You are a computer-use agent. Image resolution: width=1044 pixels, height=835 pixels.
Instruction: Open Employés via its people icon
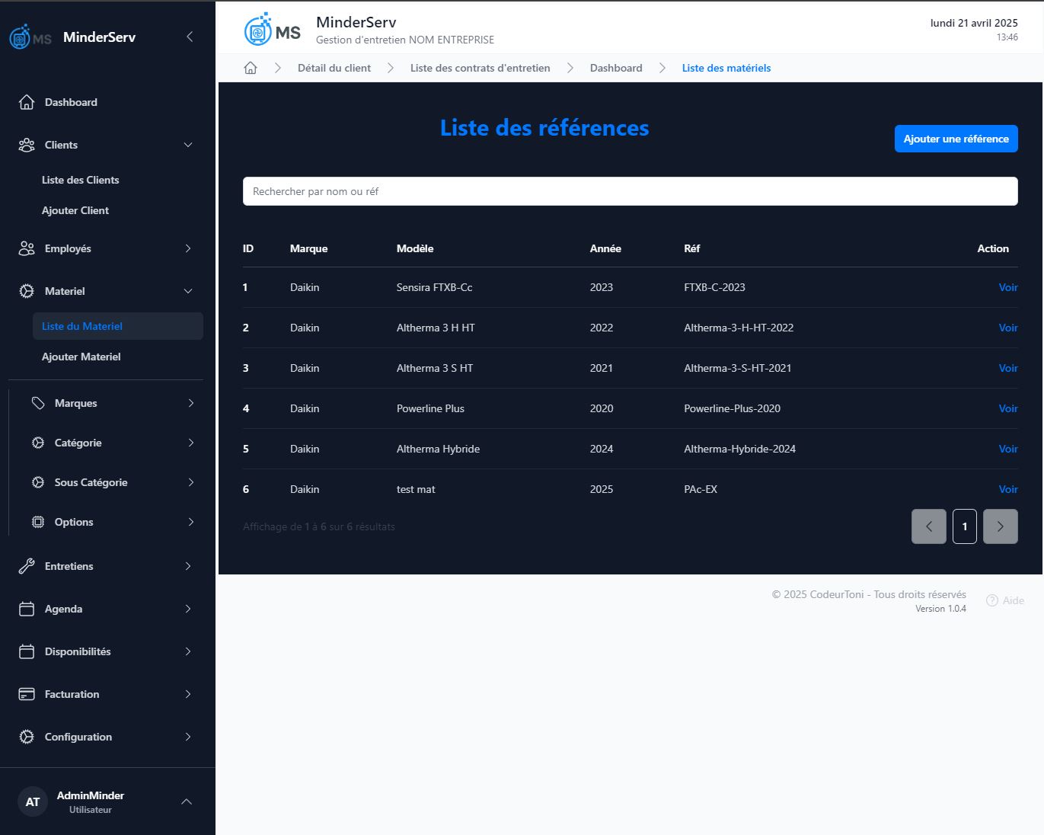tap(27, 248)
